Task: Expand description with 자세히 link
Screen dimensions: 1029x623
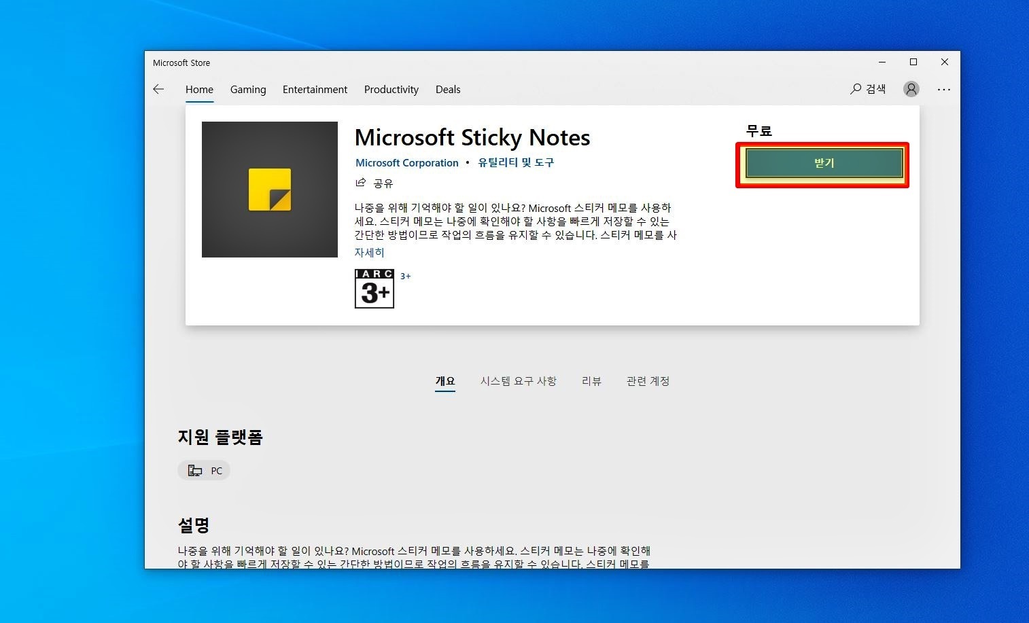Action: (x=370, y=252)
